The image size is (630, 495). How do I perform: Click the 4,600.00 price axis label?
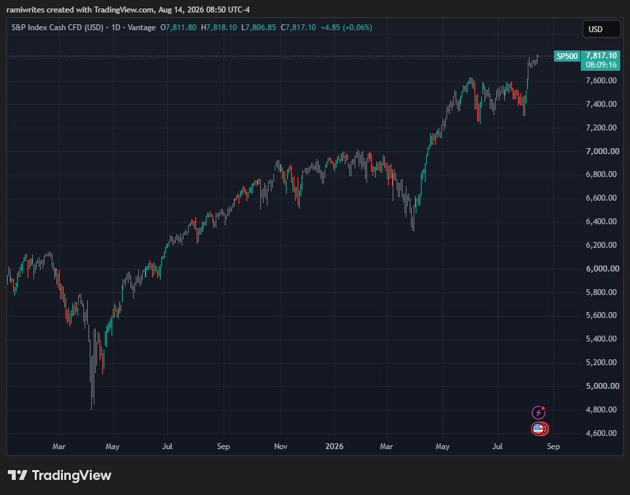coord(601,433)
